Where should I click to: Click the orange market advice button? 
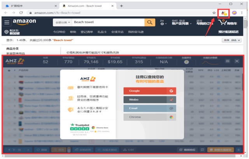pos(221,150)
